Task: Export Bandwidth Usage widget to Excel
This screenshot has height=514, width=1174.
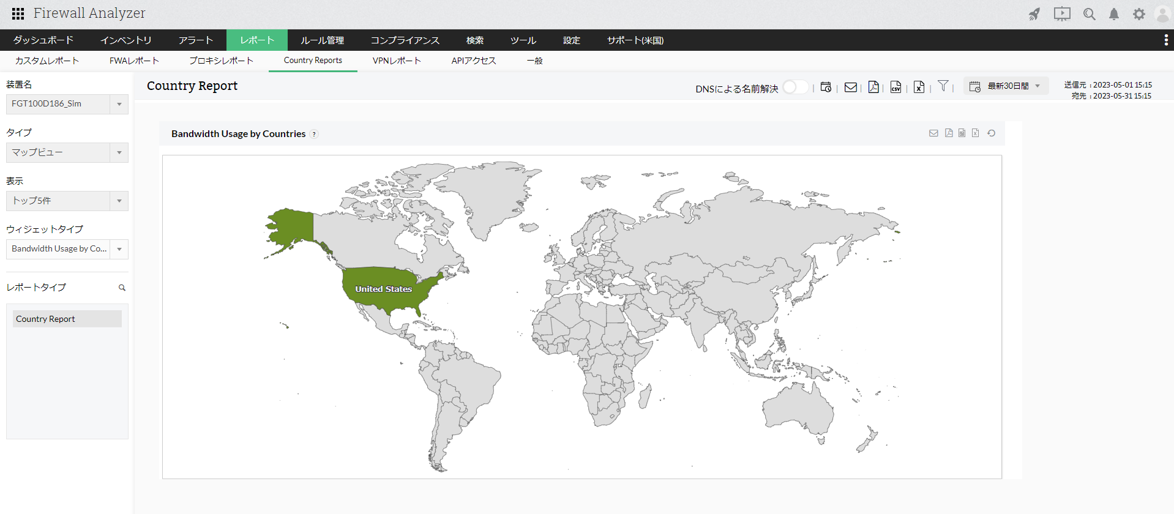Action: point(976,133)
